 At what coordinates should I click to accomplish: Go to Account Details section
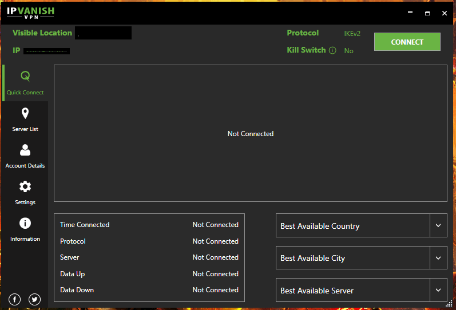click(25, 157)
